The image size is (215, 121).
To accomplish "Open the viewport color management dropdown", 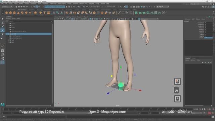I will pos(149,19).
